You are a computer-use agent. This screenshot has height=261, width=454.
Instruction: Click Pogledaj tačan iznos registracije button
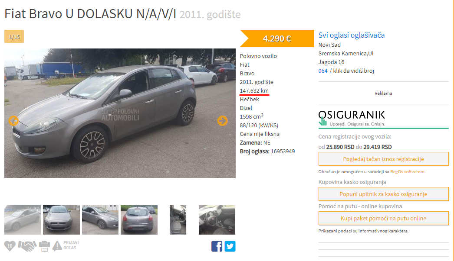[383, 159]
